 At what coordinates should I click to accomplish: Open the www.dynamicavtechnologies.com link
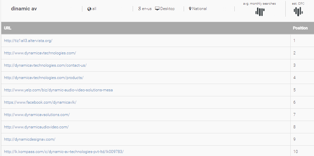coord(40,53)
